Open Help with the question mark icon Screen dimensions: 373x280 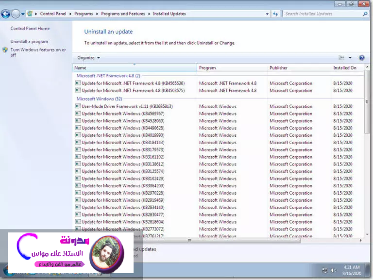point(361,58)
